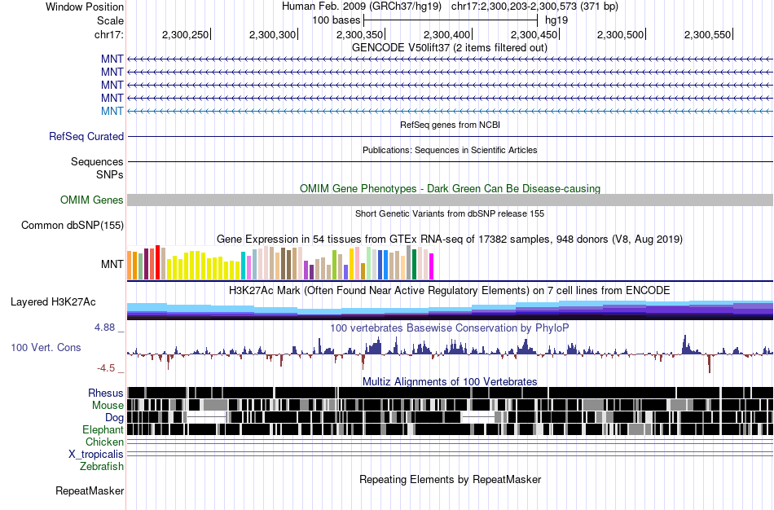
Task: Click the magenta bar in GTEx chart
Action: click(x=432, y=266)
